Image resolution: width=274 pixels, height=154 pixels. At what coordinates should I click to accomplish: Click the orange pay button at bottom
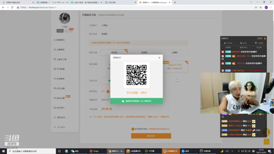coord(151,136)
